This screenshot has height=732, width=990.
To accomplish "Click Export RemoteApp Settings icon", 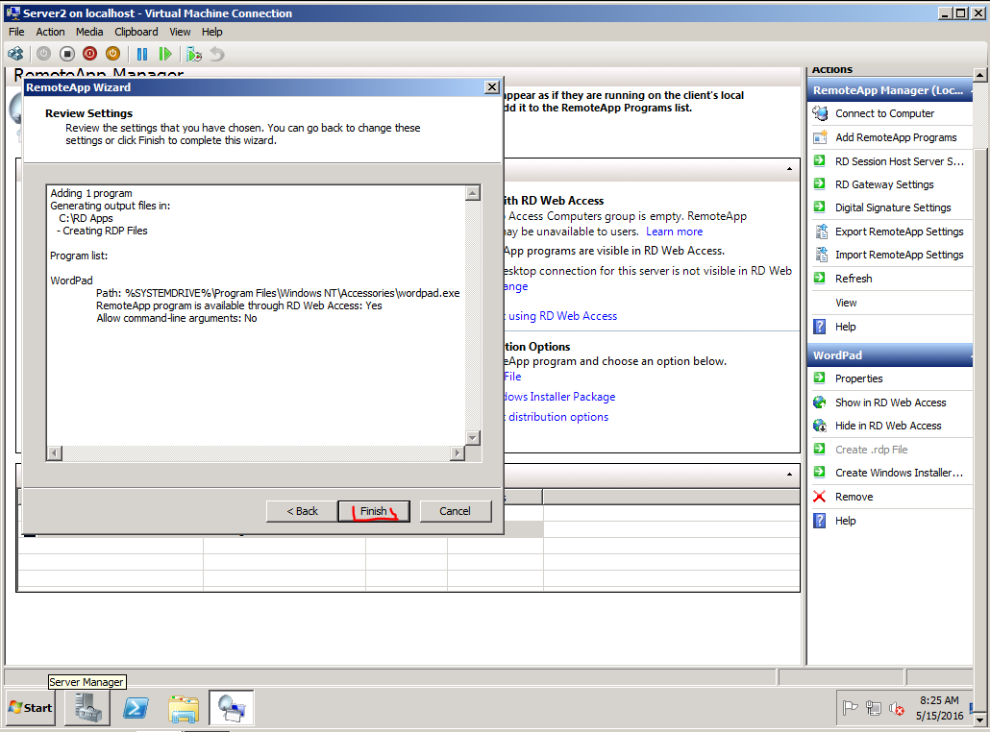I will [821, 232].
